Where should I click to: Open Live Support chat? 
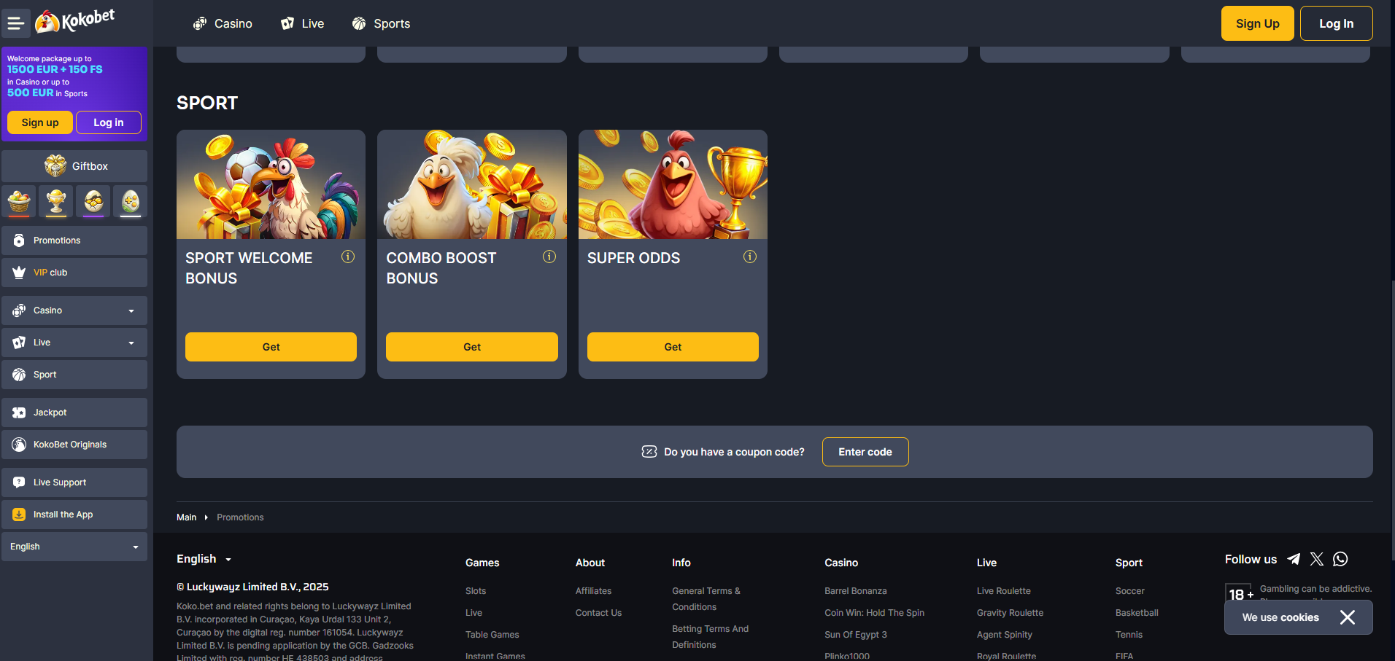pos(74,482)
